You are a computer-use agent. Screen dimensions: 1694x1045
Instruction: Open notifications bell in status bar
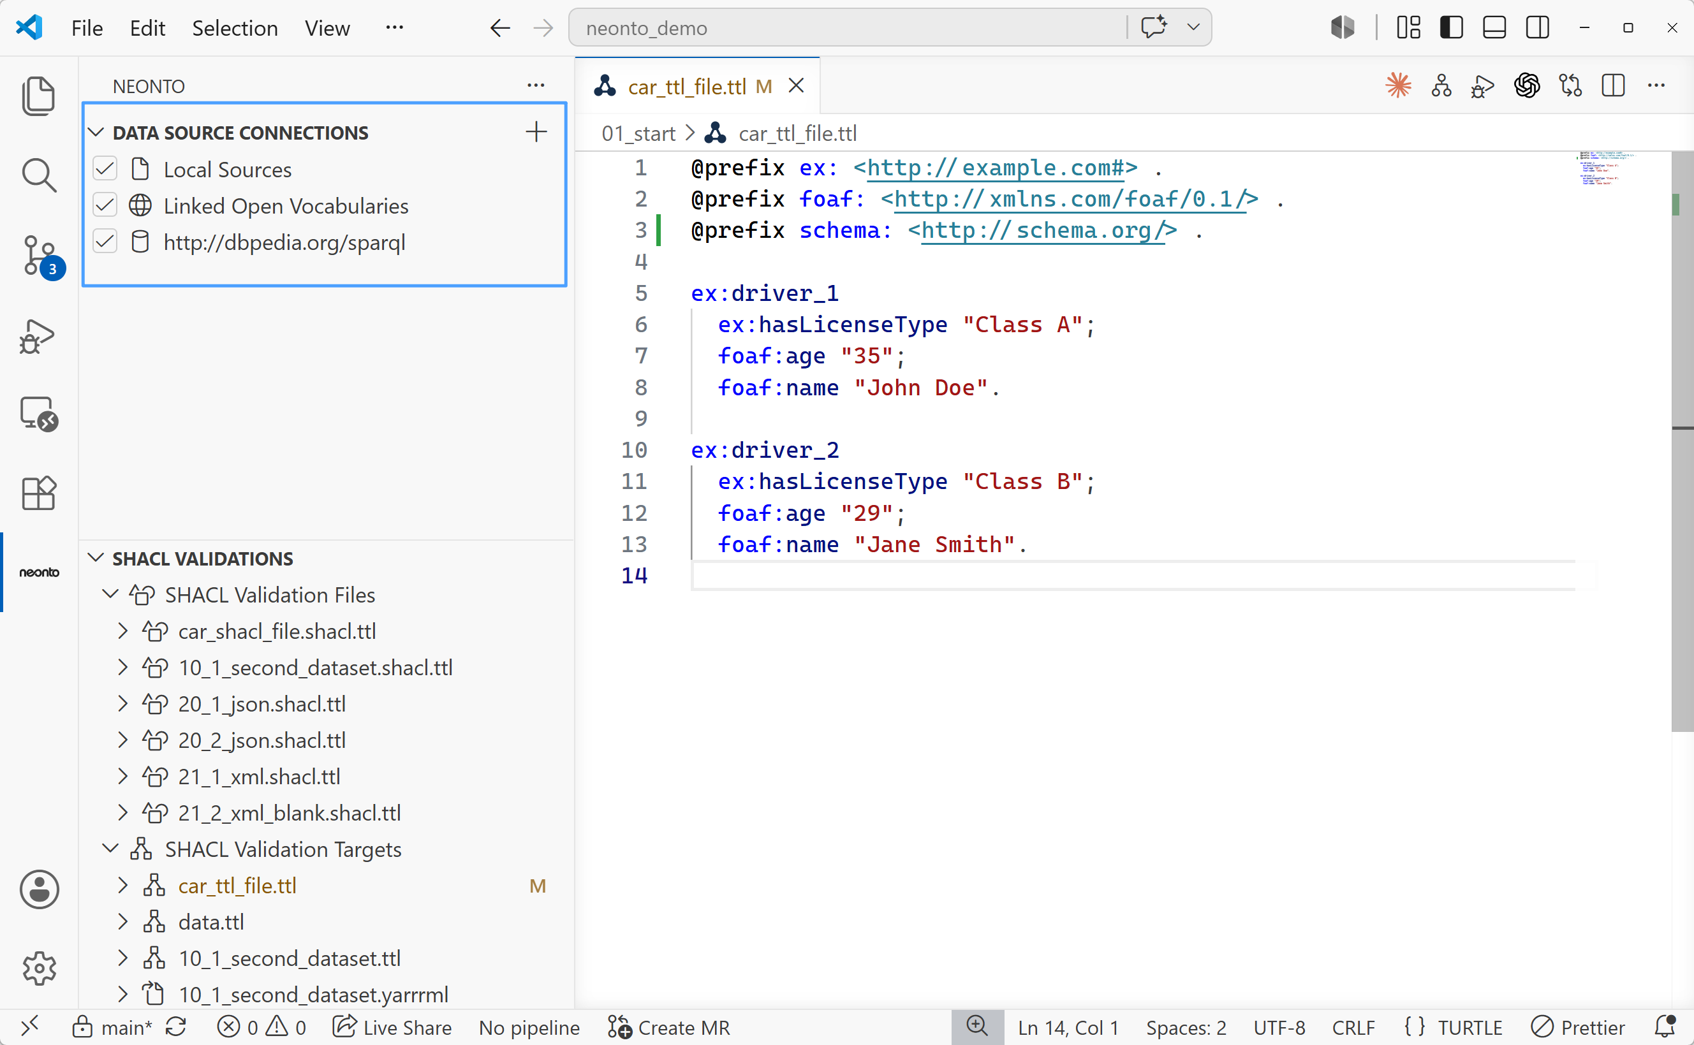pyautogui.click(x=1665, y=1027)
